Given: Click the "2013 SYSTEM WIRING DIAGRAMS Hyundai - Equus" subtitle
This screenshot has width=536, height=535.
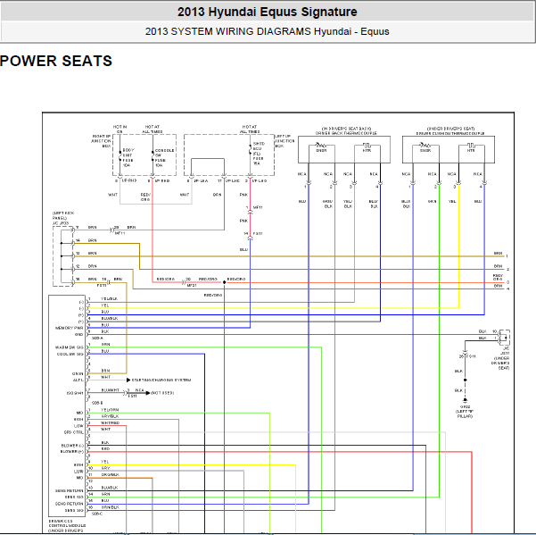Looking at the screenshot, I should coord(267,31).
